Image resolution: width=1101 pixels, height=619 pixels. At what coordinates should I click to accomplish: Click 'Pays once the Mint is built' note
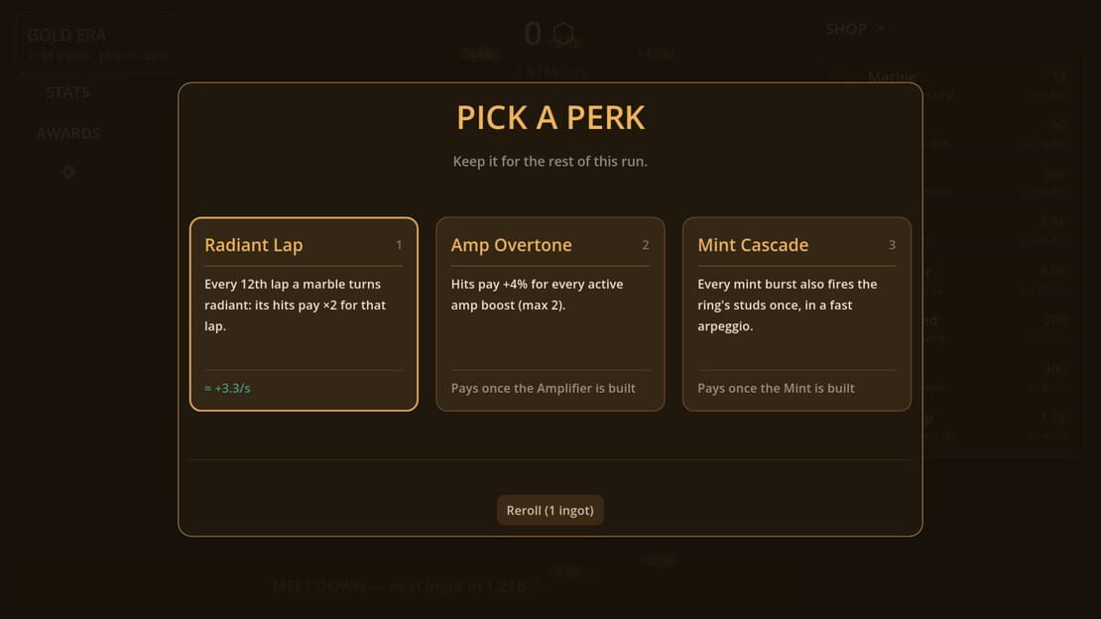[x=776, y=388]
